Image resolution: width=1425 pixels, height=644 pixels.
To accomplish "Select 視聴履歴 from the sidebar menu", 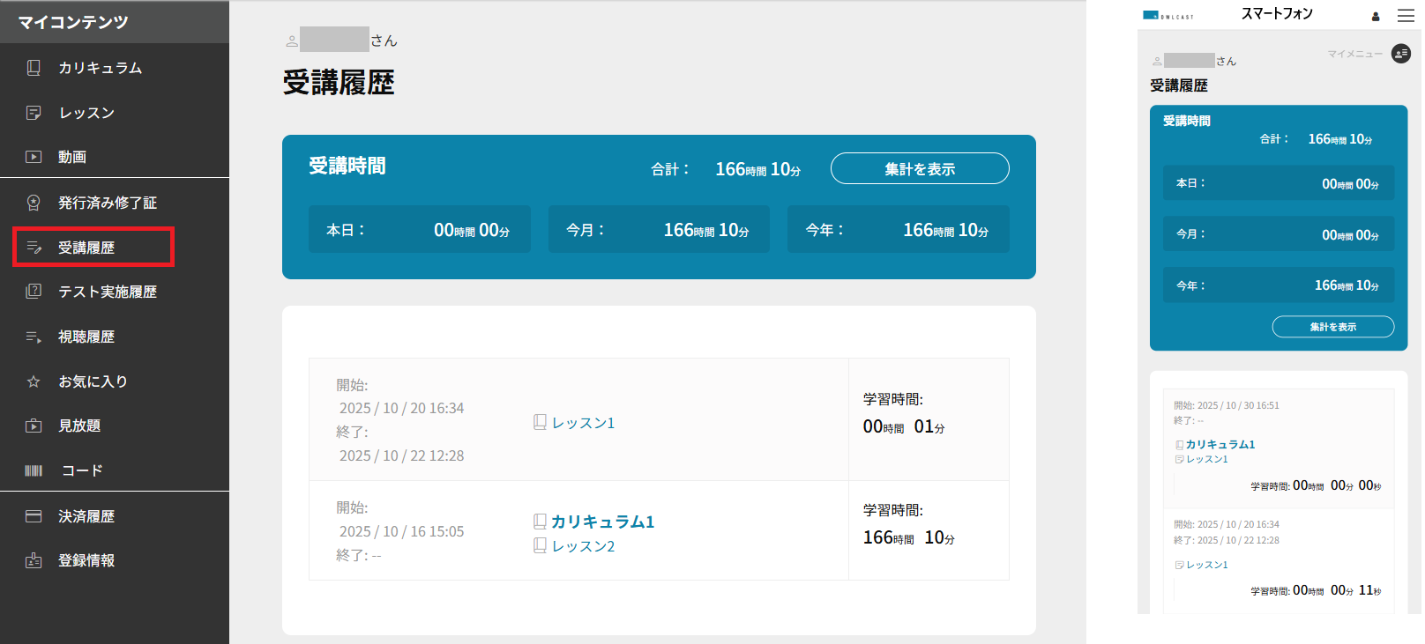I will click(86, 337).
